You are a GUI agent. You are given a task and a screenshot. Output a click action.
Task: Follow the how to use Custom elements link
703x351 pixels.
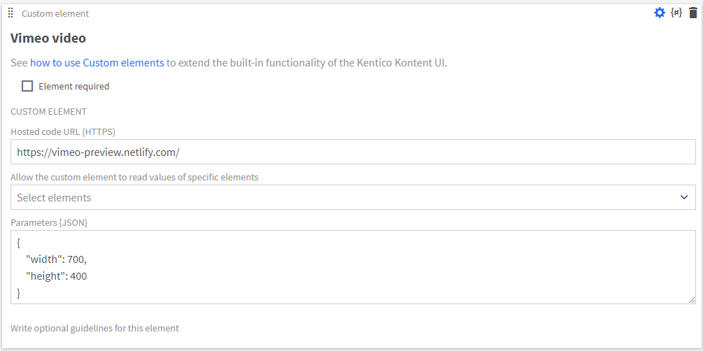[x=97, y=63]
